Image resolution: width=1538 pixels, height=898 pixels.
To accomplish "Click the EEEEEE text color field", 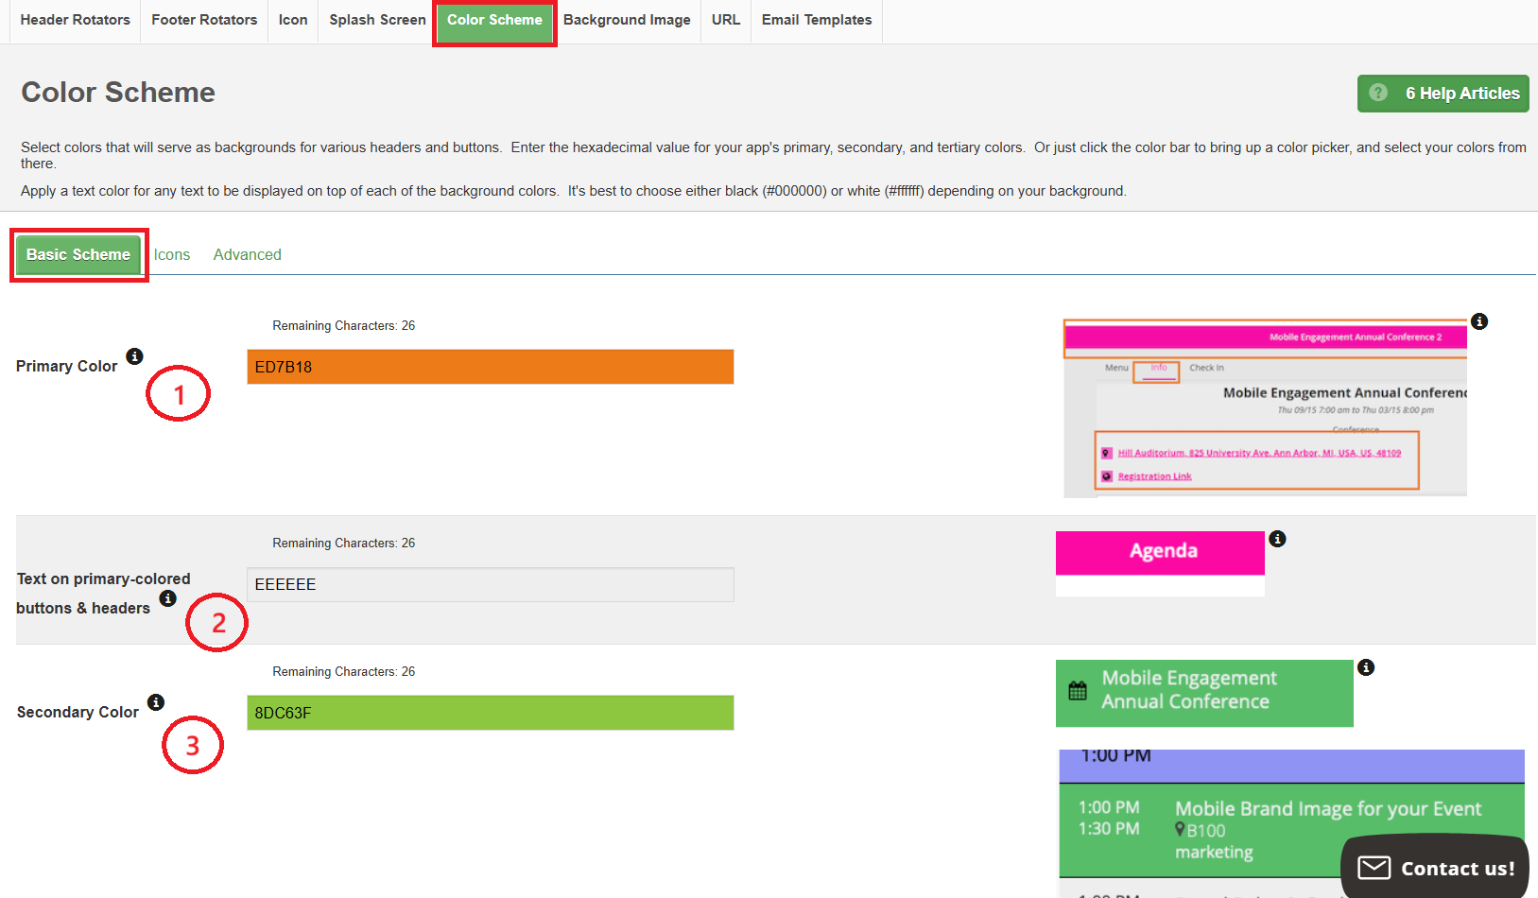I will 490,584.
